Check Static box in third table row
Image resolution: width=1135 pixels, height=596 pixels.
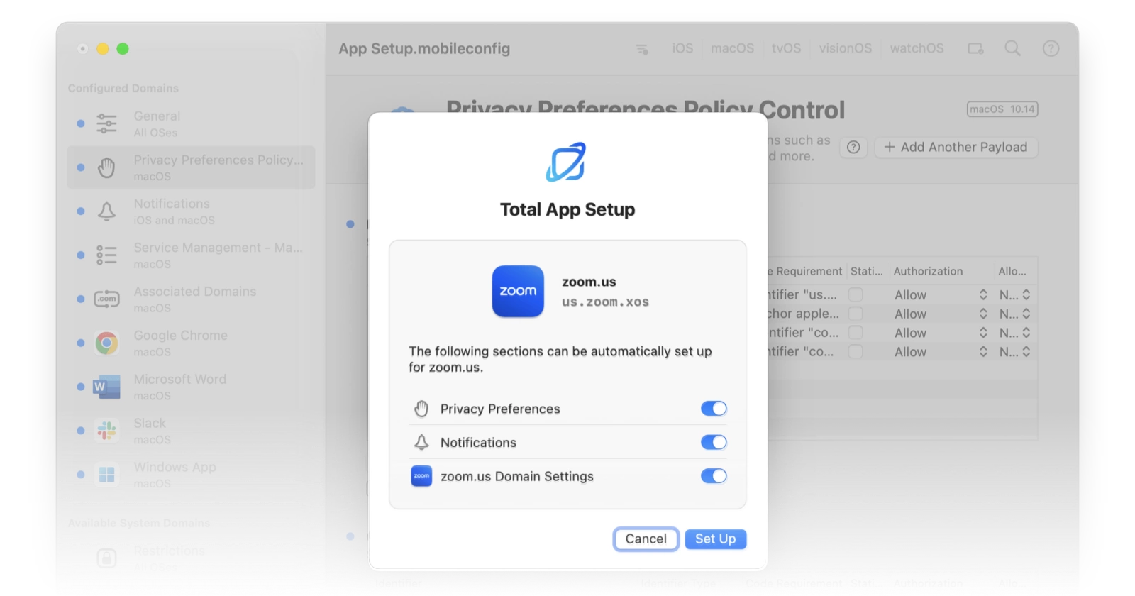click(x=856, y=333)
